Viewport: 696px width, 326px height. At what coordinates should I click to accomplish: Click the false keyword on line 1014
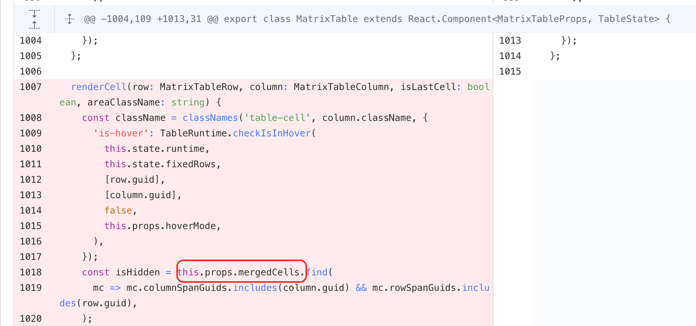(118, 211)
